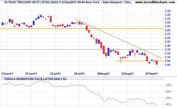Viewport: 177px width, 108px height.
Task: Click the 3.00 price axis label
Action: tap(167, 22)
